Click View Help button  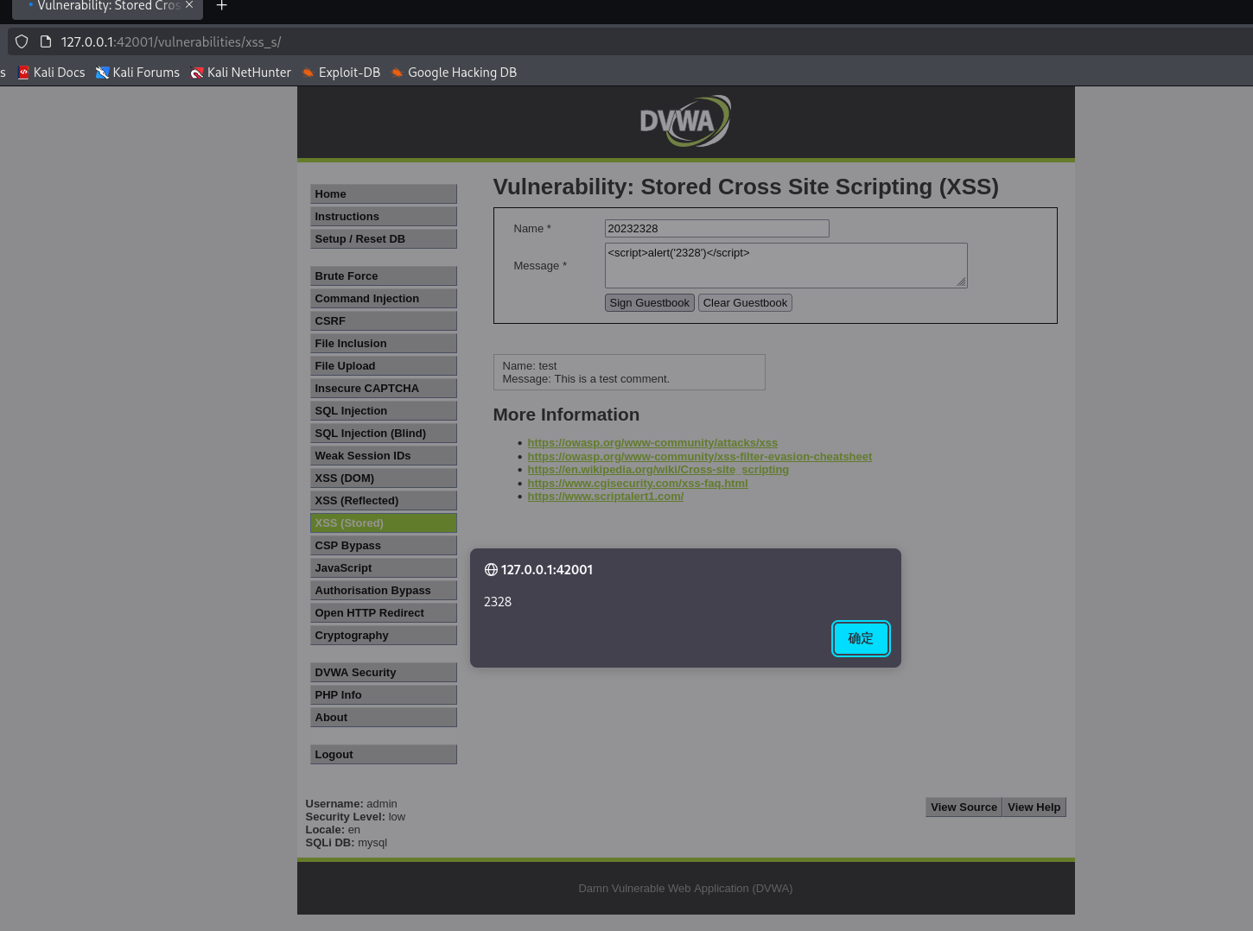click(1034, 807)
